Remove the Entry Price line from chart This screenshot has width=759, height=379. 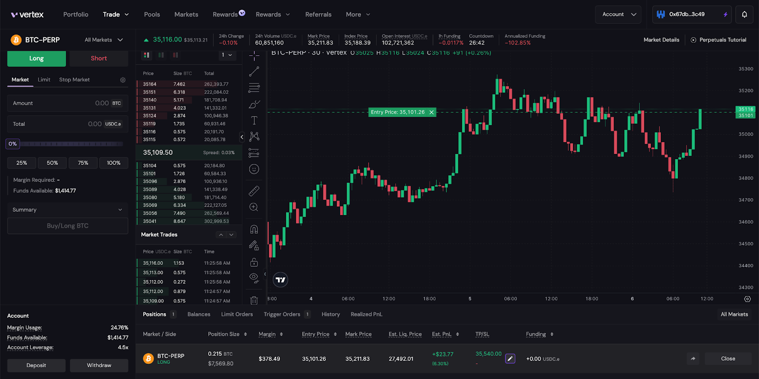432,112
